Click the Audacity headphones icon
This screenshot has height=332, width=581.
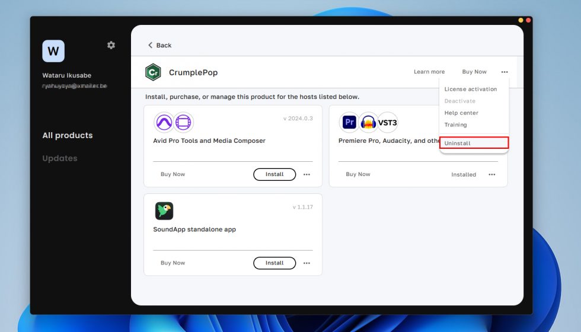368,122
